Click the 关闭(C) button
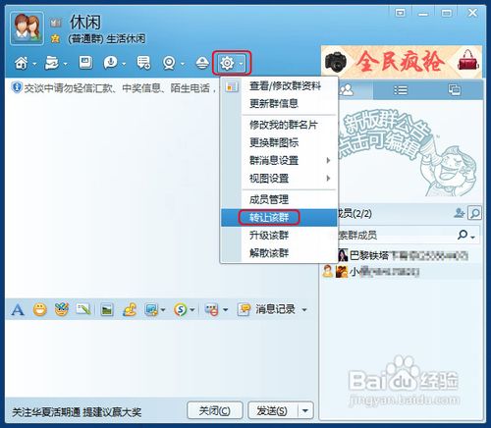This screenshot has width=491, height=428. pyautogui.click(x=215, y=410)
